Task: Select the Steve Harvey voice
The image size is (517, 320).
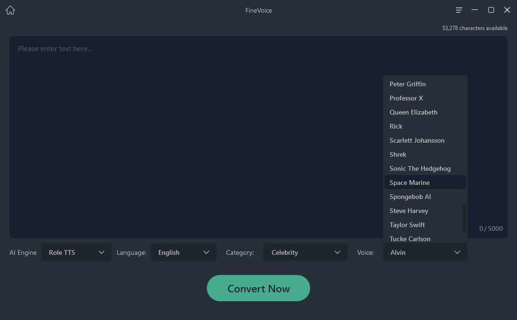Action: [425, 211]
